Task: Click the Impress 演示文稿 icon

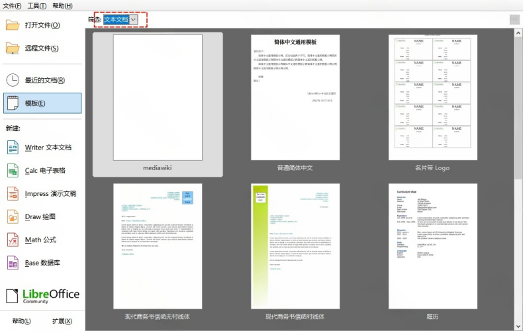Action: click(13, 194)
